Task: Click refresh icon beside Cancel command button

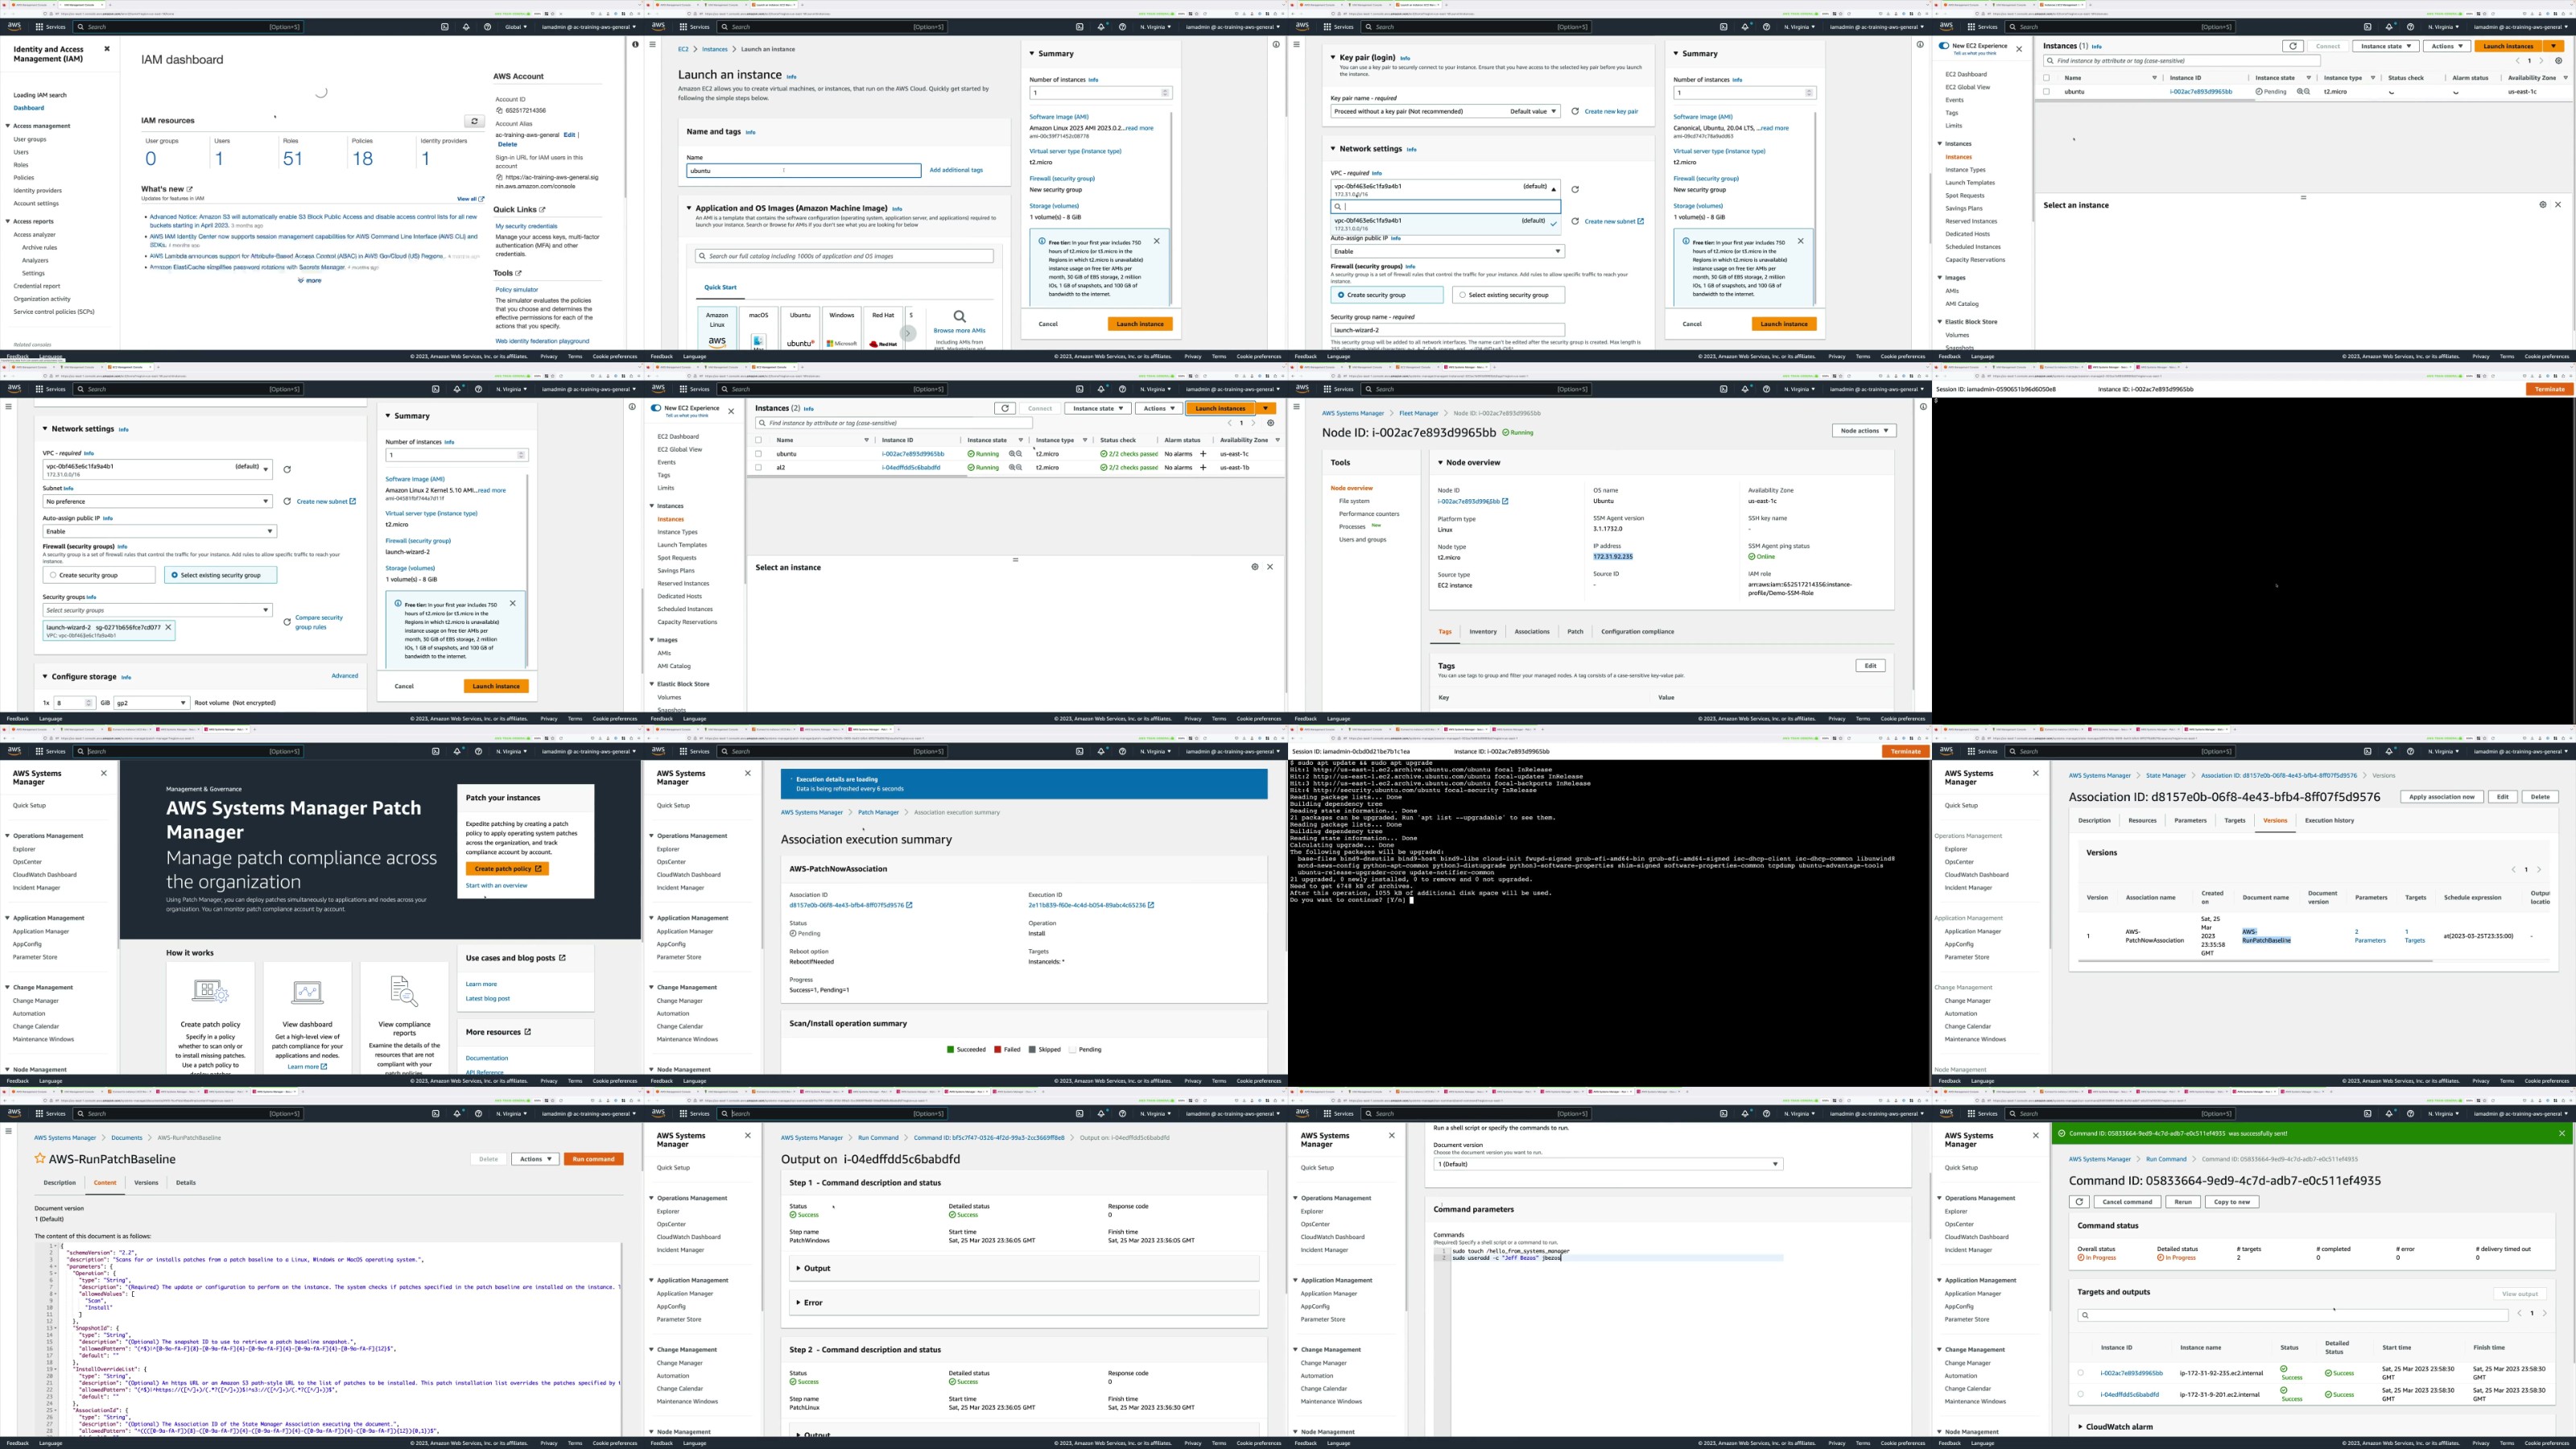Action: point(2079,1202)
